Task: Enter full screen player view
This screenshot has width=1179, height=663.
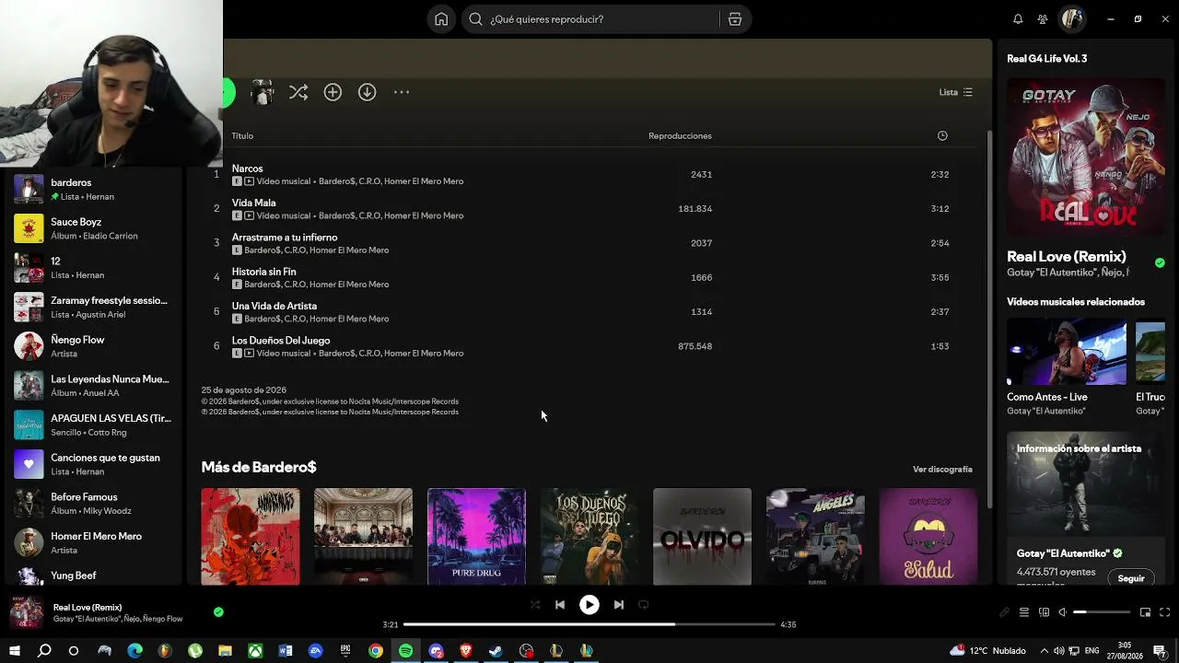Action: point(1164,612)
